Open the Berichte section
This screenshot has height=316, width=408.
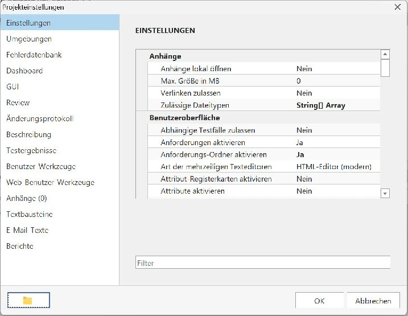pyautogui.click(x=60, y=246)
